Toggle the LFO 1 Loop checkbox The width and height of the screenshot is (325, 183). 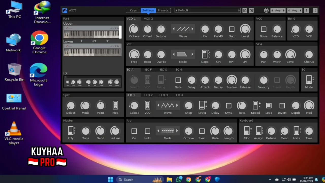click(x=269, y=105)
